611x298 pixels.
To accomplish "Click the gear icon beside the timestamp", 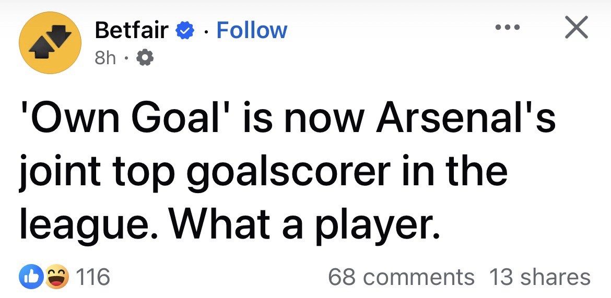I will point(144,59).
